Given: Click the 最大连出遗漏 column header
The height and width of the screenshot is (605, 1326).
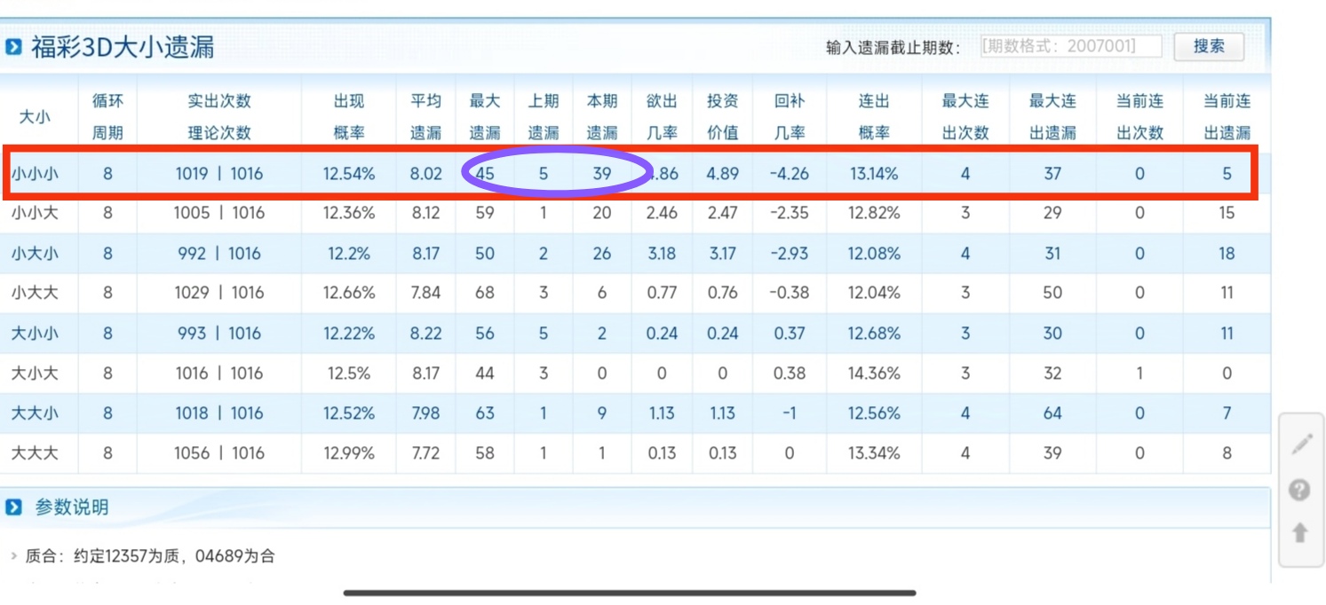Looking at the screenshot, I should 1052,116.
